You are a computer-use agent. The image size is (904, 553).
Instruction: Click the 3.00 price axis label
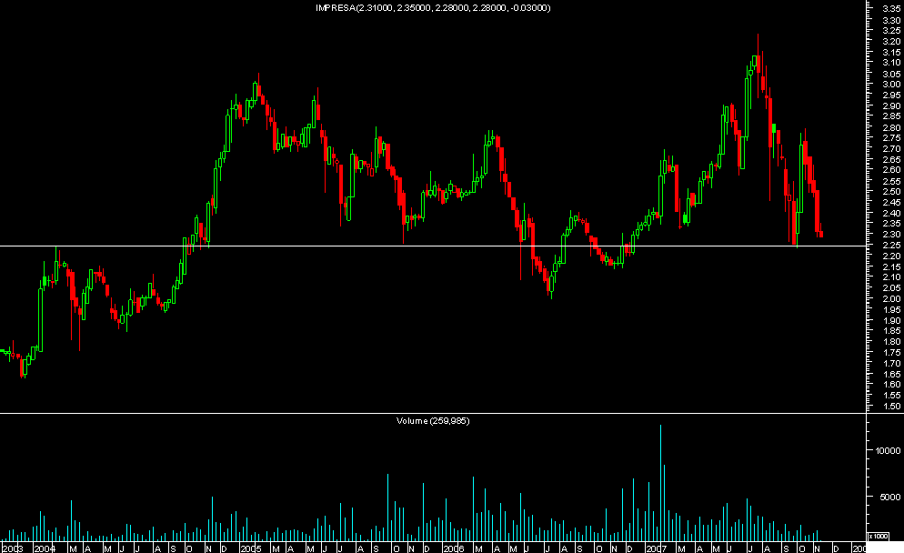pyautogui.click(x=891, y=85)
